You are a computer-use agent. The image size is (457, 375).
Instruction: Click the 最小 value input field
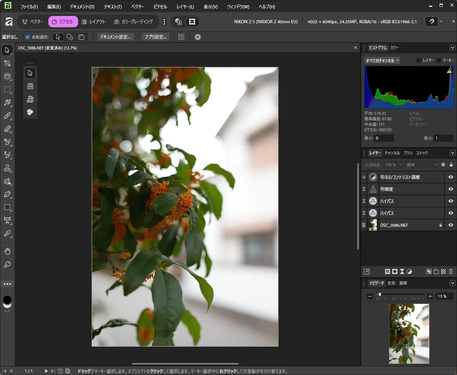pyautogui.click(x=383, y=138)
